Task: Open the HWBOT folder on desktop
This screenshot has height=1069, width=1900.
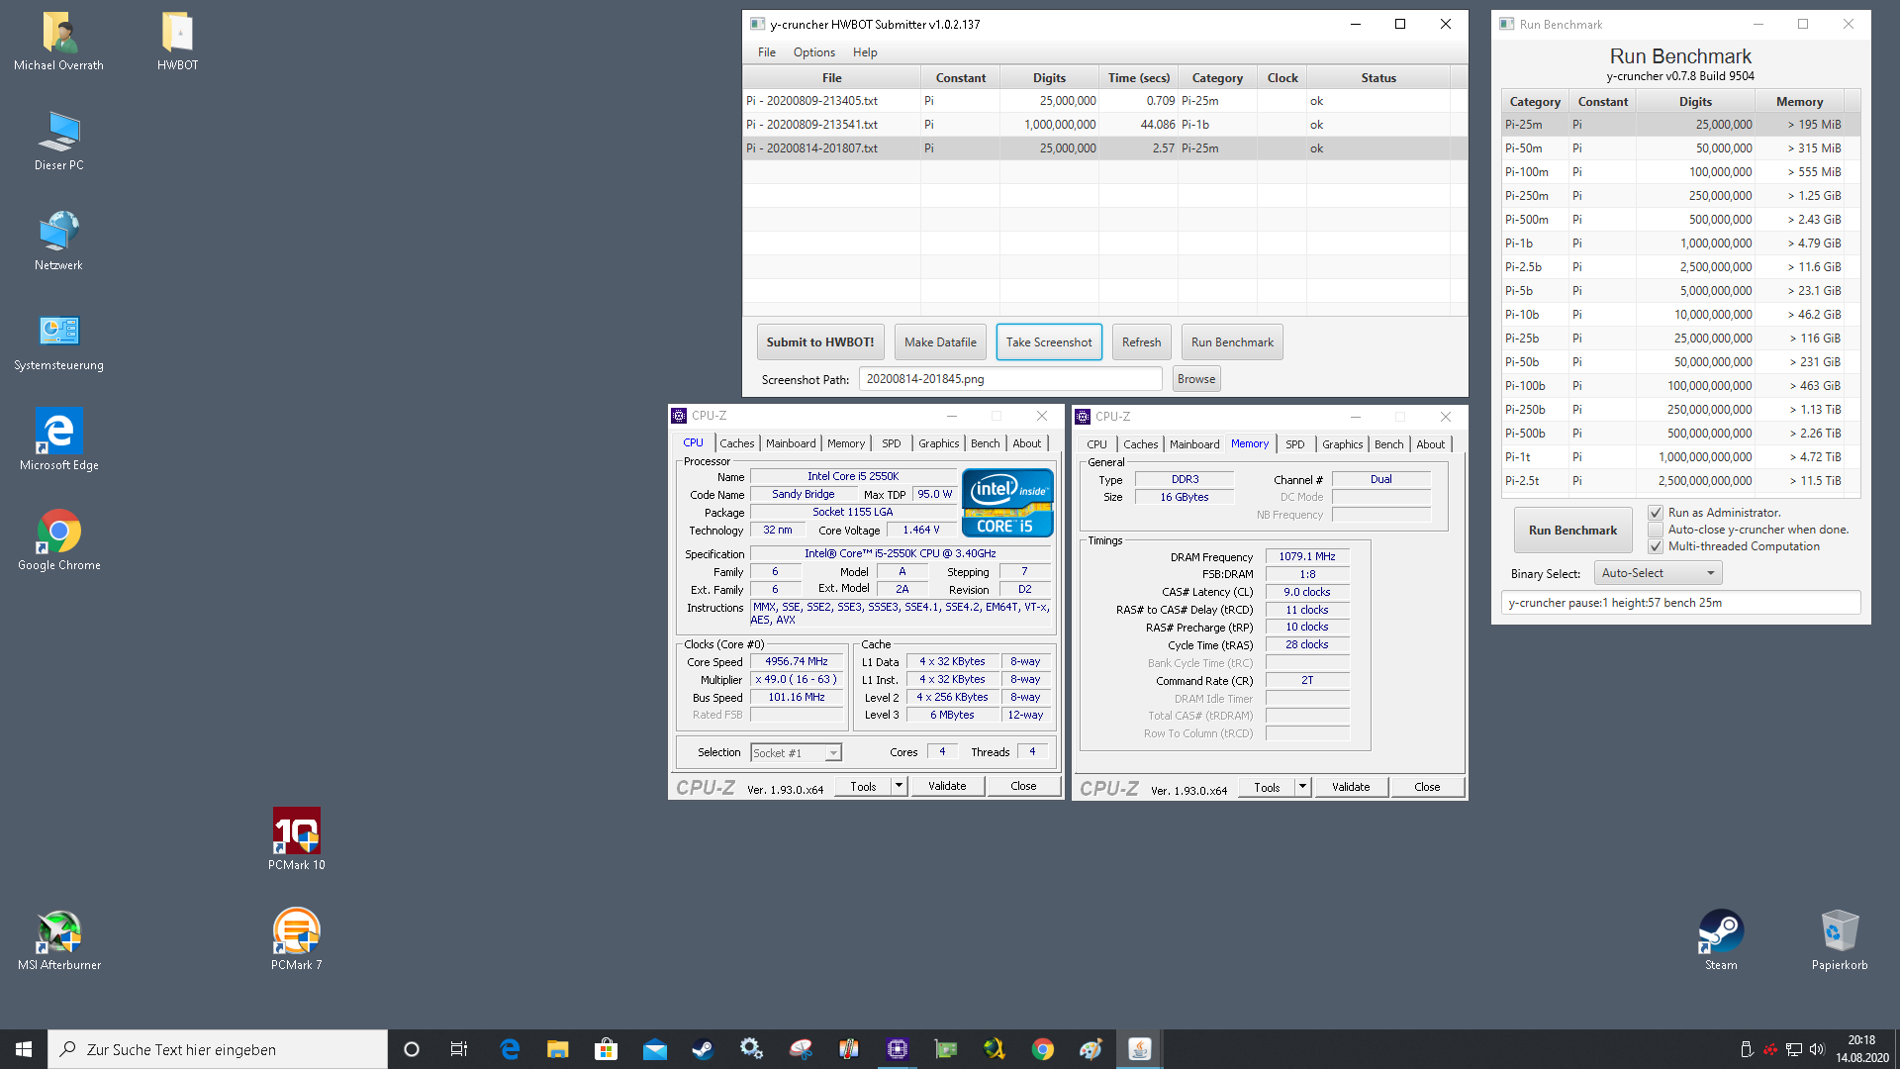Action: click(x=177, y=42)
